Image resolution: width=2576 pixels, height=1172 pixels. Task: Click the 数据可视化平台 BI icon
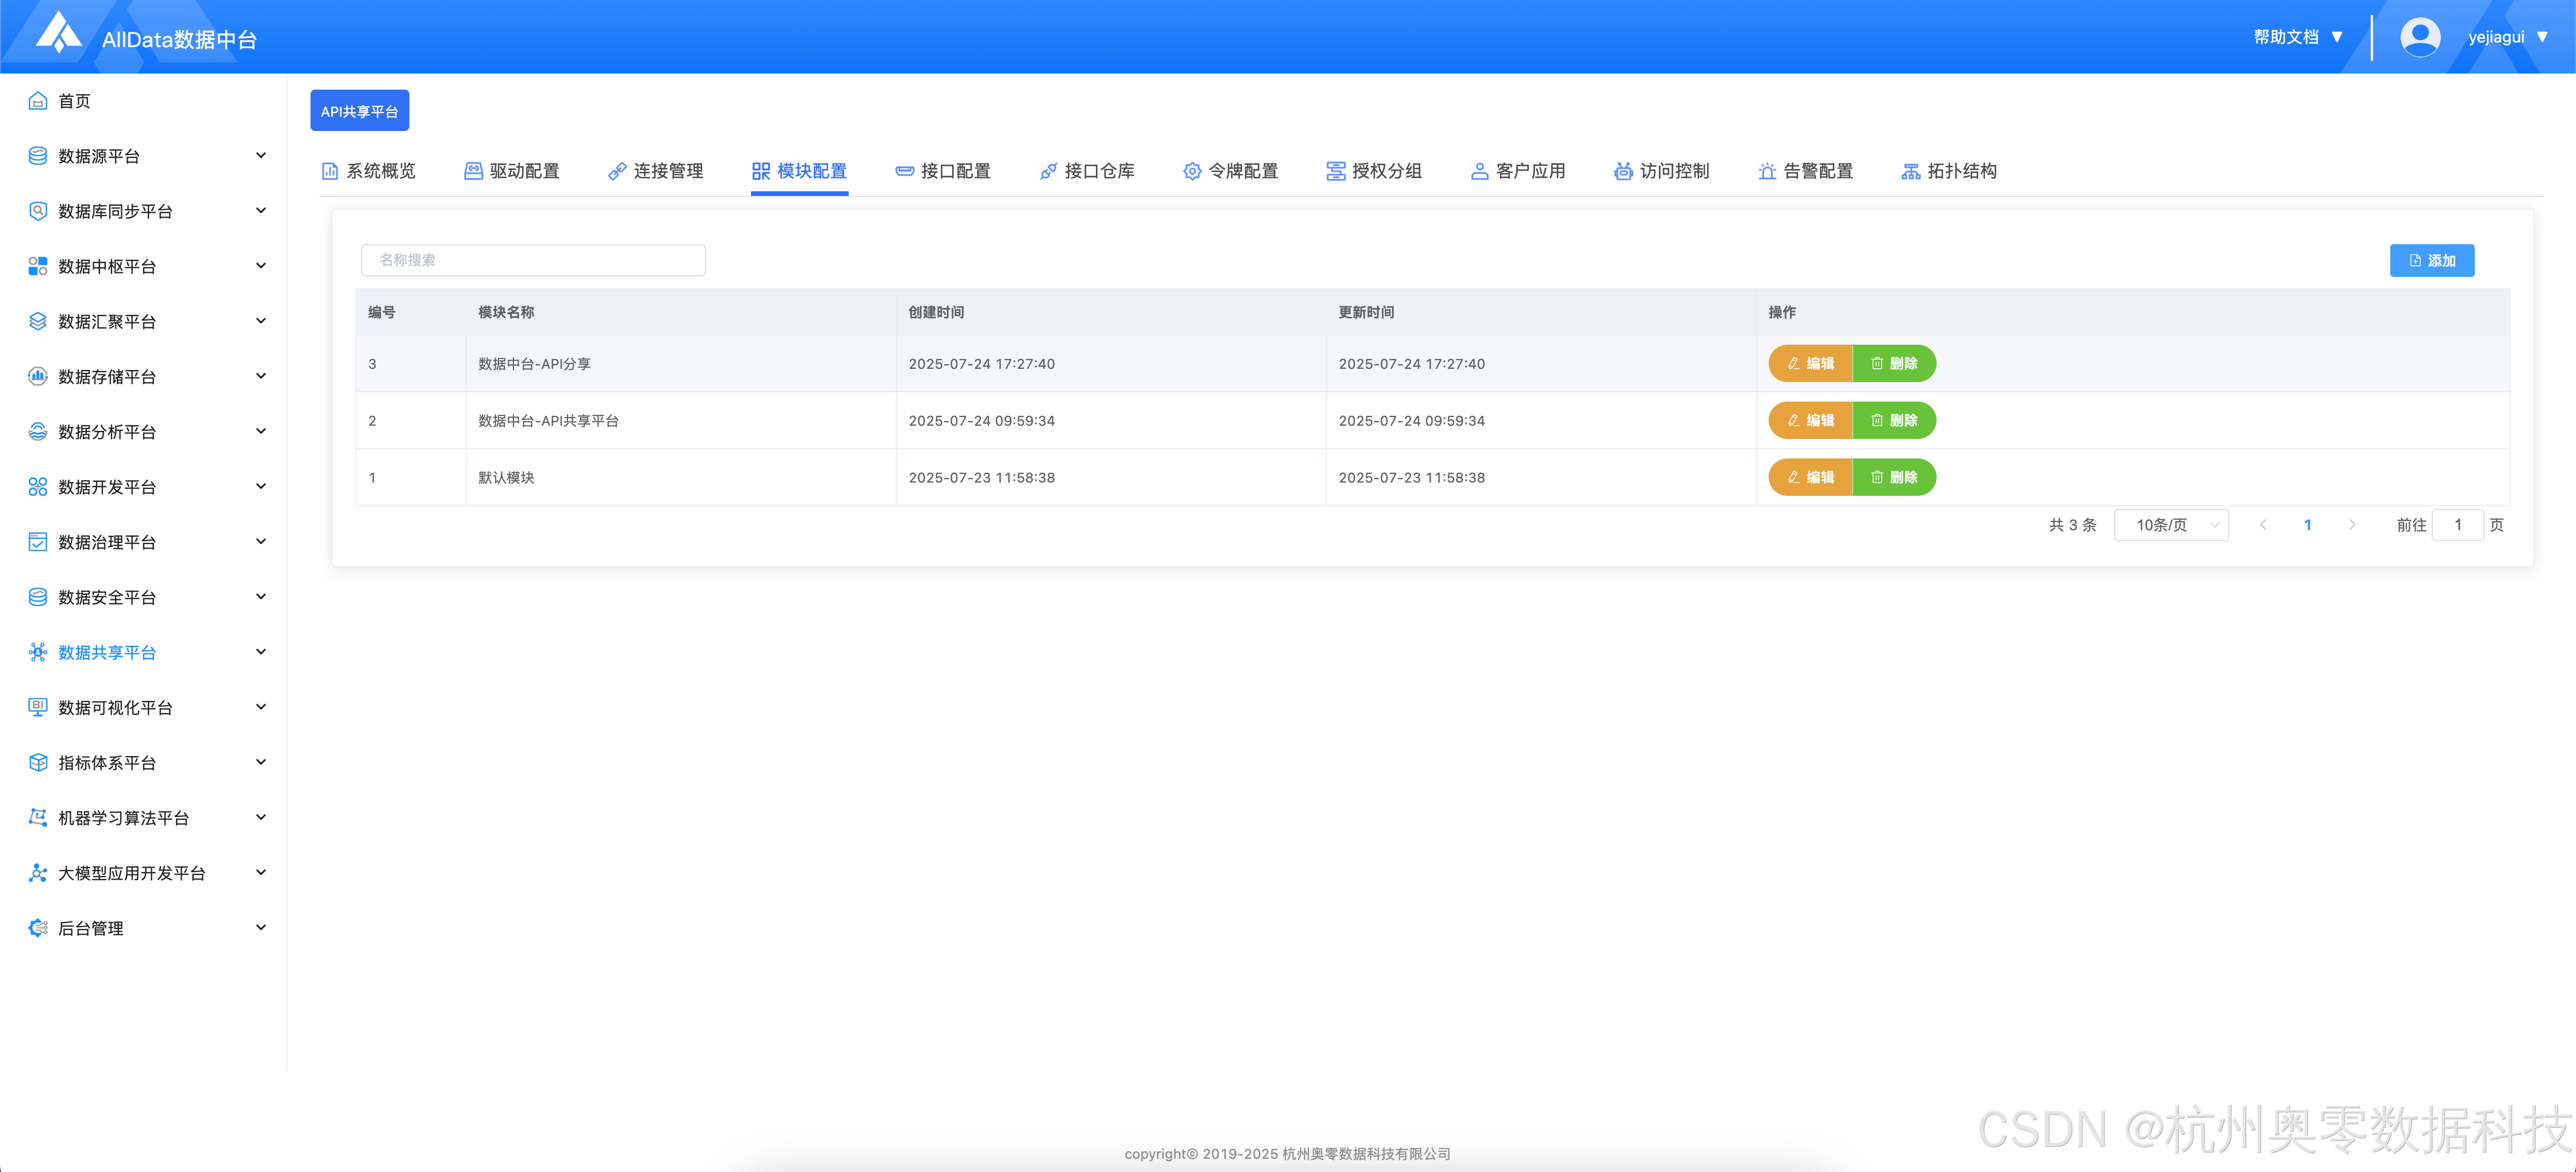coord(38,707)
